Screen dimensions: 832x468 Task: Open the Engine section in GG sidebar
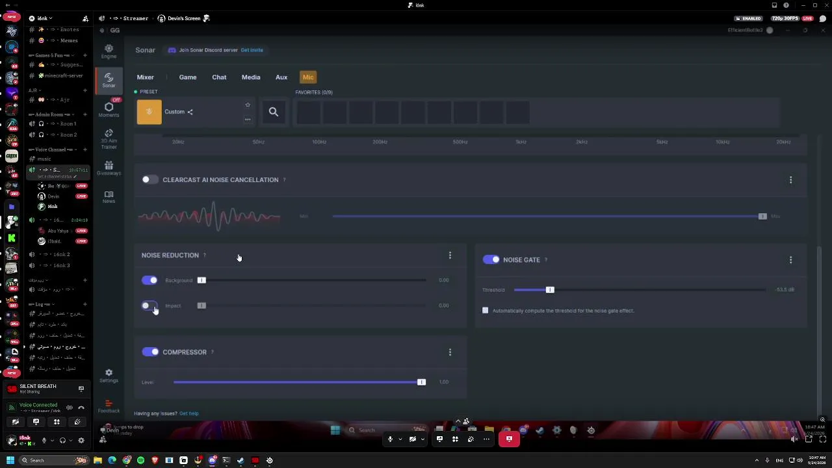(x=109, y=51)
